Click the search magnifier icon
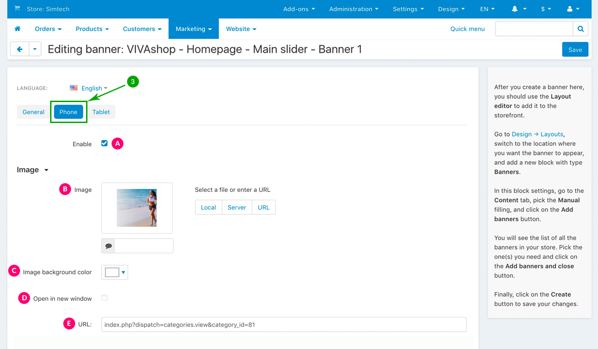This screenshot has height=349, width=598. (580, 29)
